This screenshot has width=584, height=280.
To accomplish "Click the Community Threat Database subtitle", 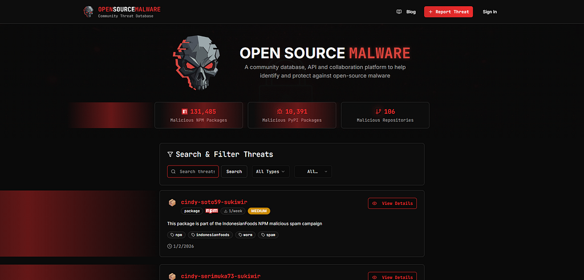I will [125, 16].
